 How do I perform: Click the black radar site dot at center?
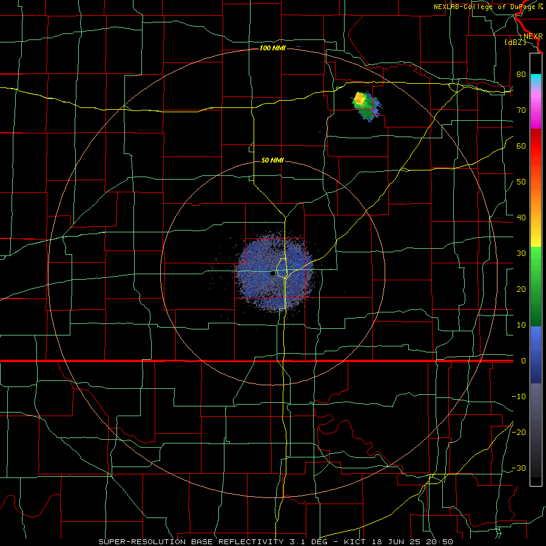point(272,274)
